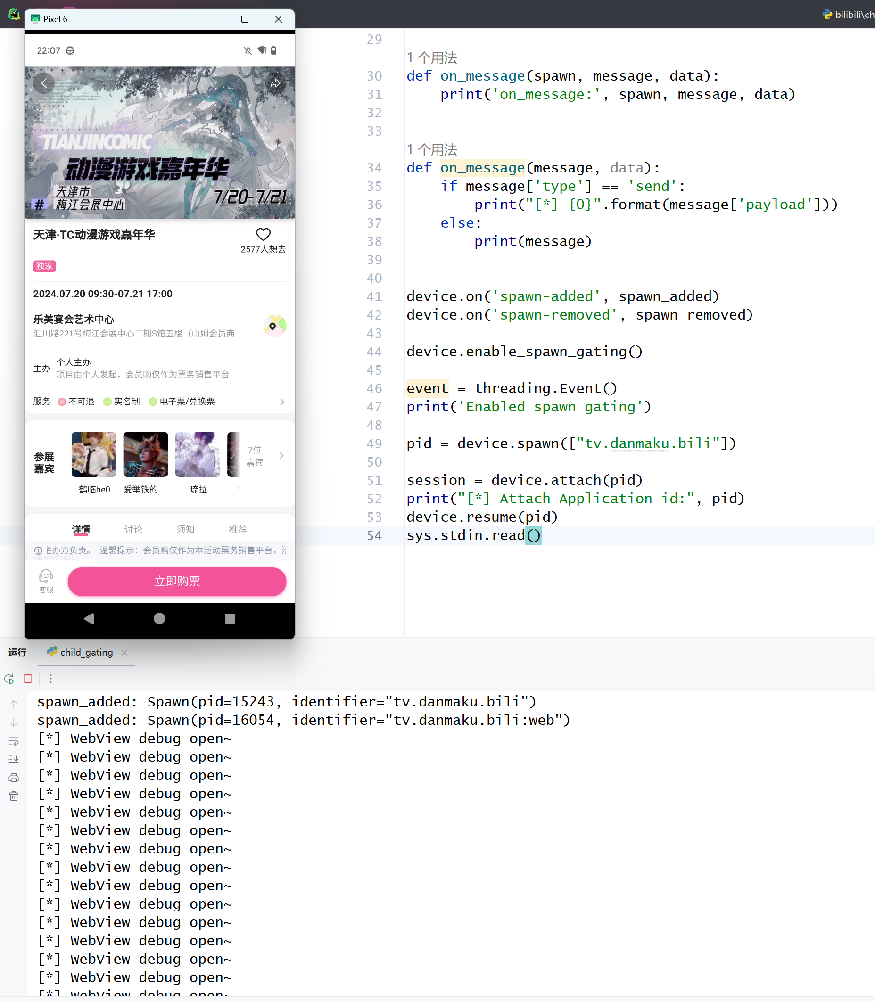The height and width of the screenshot is (1001, 875).
Task: Close the child_gating run tab
Action: 124,653
